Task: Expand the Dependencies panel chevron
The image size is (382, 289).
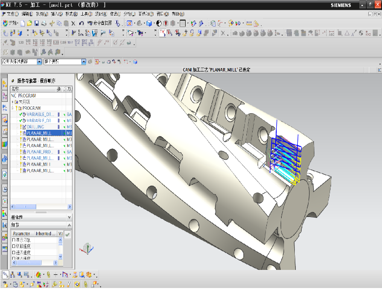Action: (x=69, y=217)
